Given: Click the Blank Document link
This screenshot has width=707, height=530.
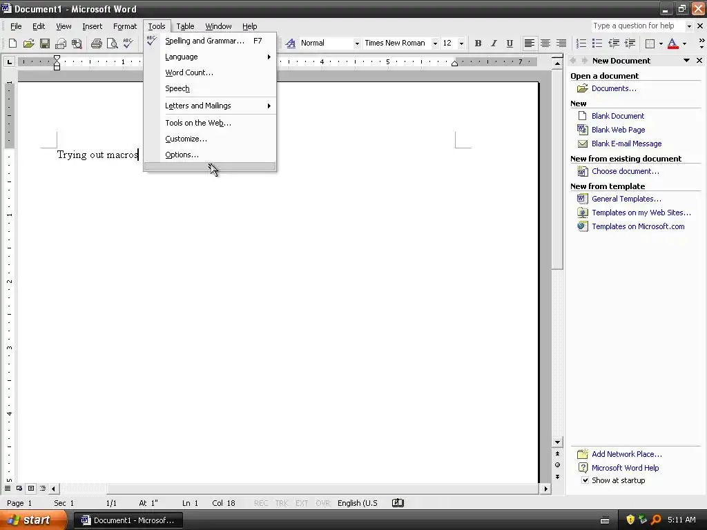Looking at the screenshot, I should [618, 116].
